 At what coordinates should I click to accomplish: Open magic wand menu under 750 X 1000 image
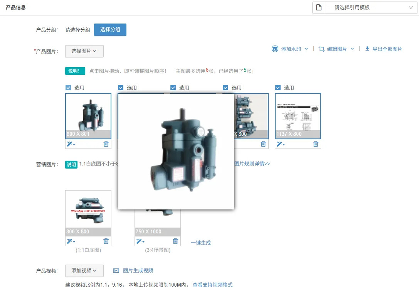pos(140,241)
